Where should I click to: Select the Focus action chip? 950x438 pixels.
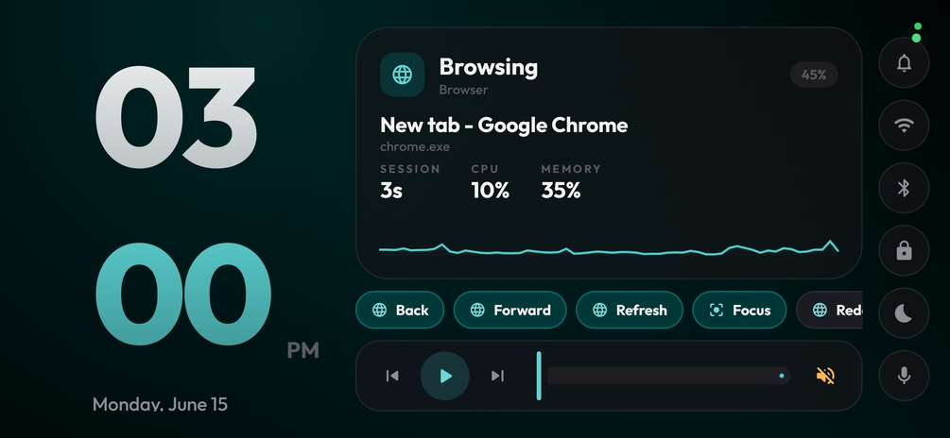pos(739,310)
